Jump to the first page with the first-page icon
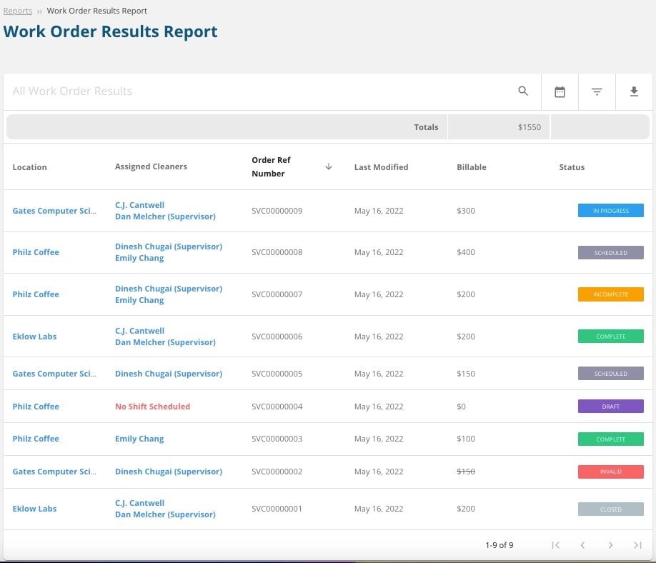The width and height of the screenshot is (656, 563). click(x=556, y=545)
